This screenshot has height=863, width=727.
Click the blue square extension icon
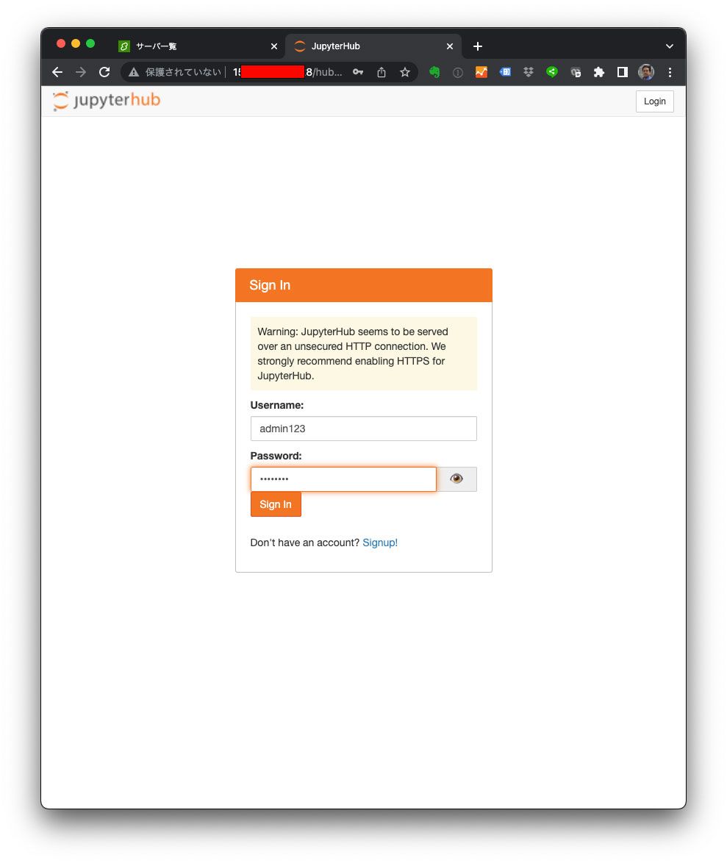click(x=505, y=72)
